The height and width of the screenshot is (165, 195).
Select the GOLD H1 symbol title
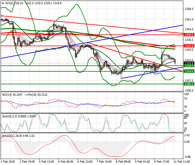14,3
